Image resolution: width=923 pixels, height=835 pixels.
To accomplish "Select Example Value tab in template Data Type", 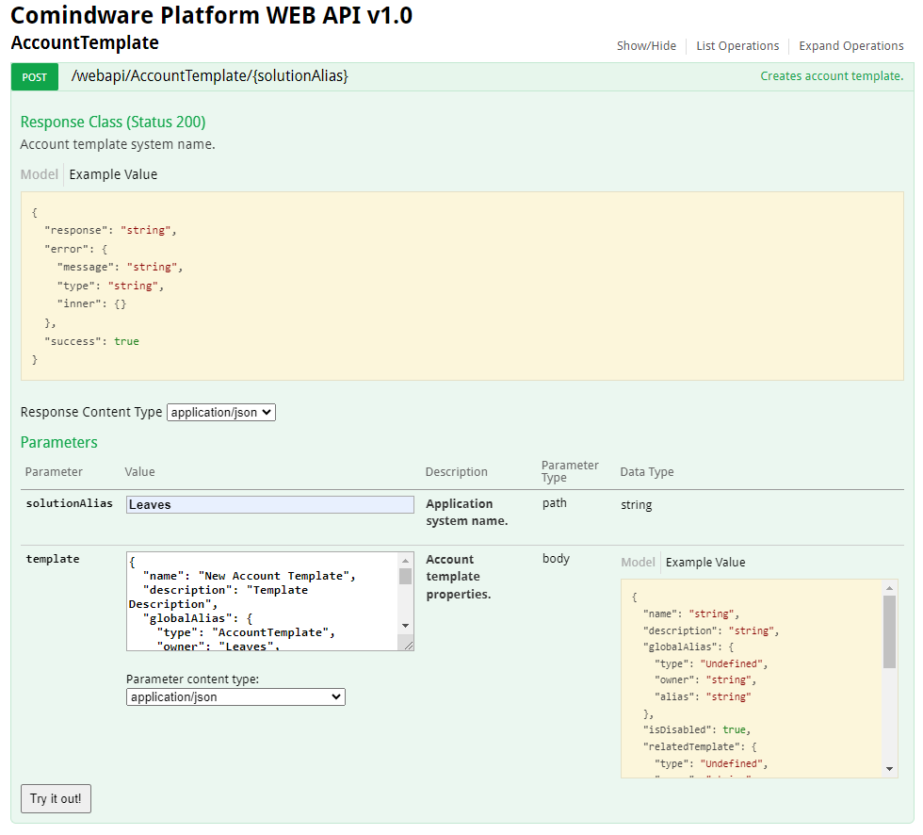I will point(705,563).
